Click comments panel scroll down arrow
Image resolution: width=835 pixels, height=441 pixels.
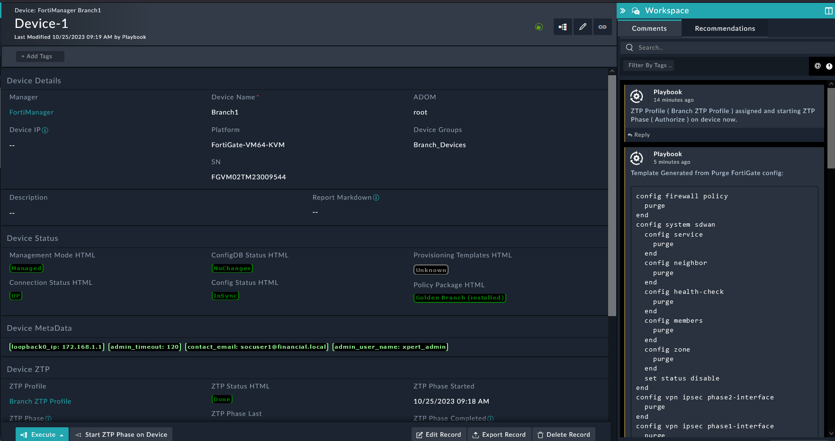831,433
